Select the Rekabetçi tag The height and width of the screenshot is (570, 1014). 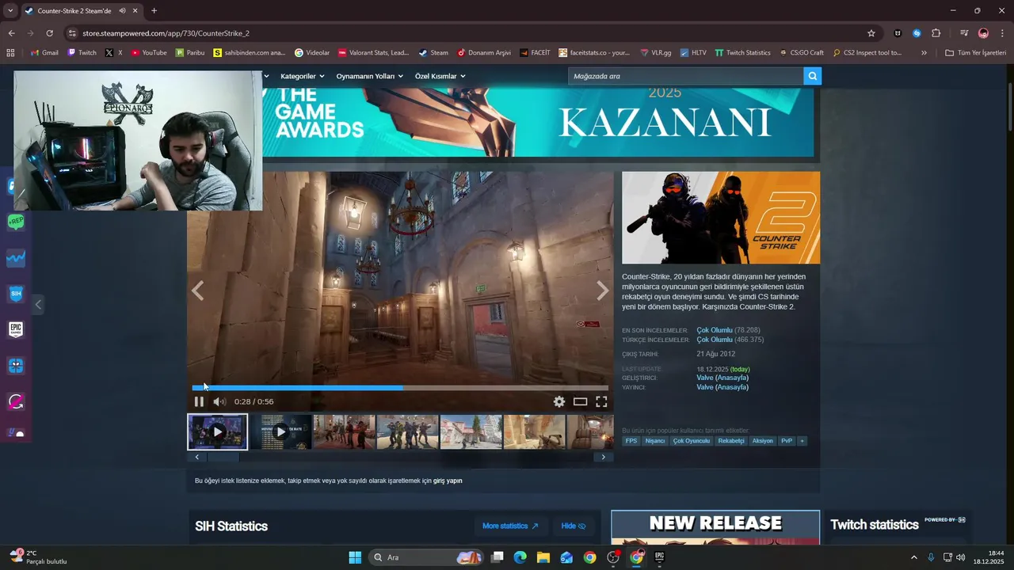[x=731, y=441]
